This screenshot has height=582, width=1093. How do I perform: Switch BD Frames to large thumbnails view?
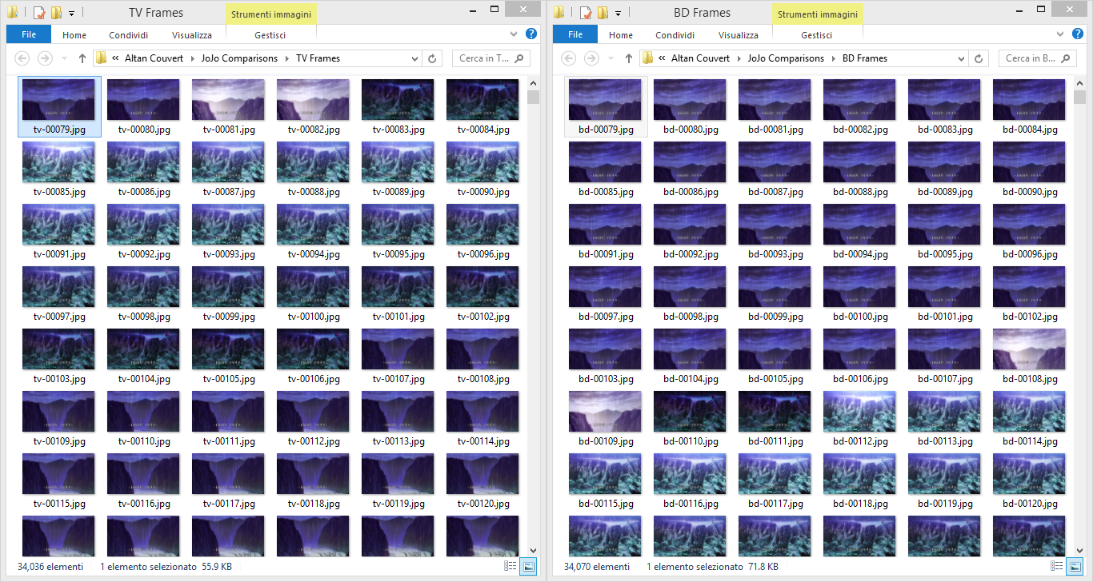pos(1075,566)
